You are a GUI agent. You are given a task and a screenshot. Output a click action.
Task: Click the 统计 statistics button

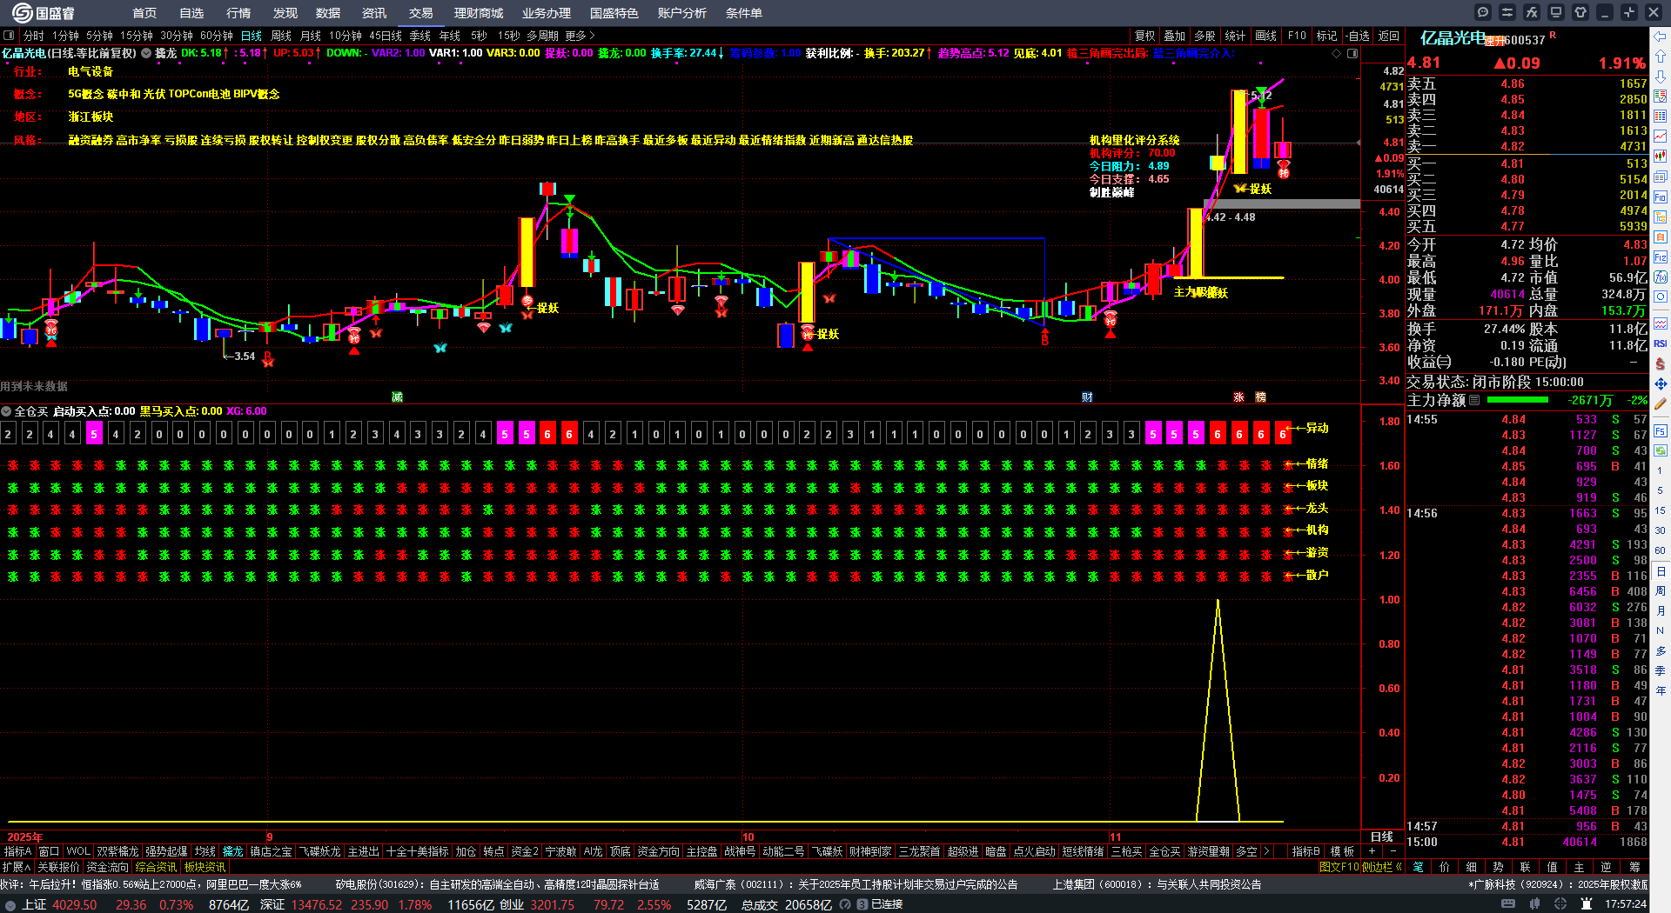(1235, 36)
